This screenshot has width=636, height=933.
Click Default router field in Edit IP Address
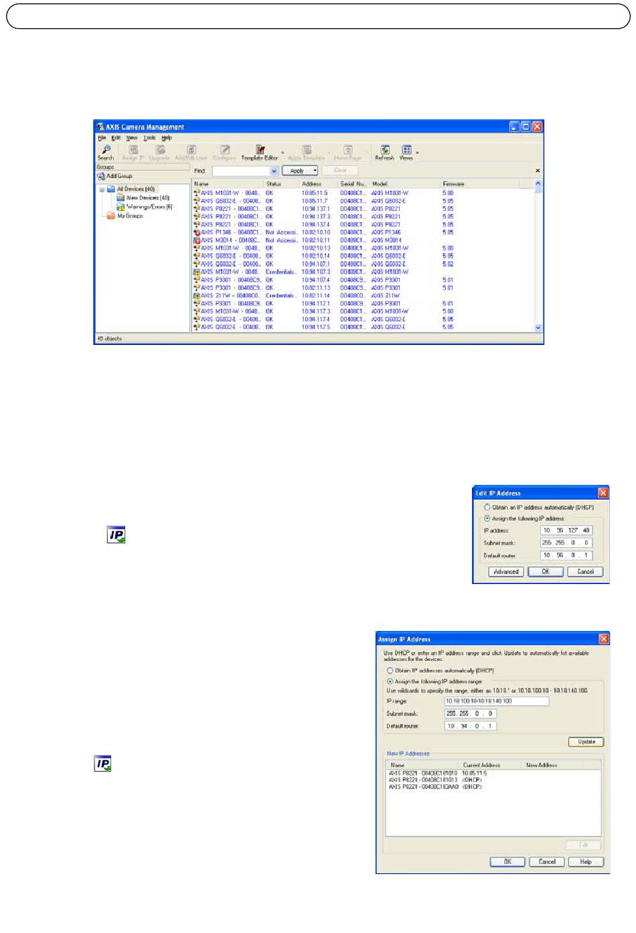[x=566, y=555]
